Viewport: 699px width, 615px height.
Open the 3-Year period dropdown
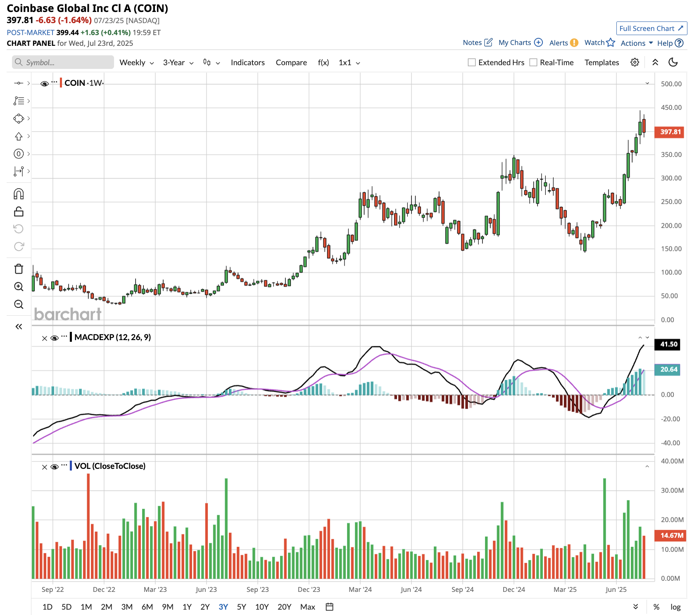tap(178, 62)
